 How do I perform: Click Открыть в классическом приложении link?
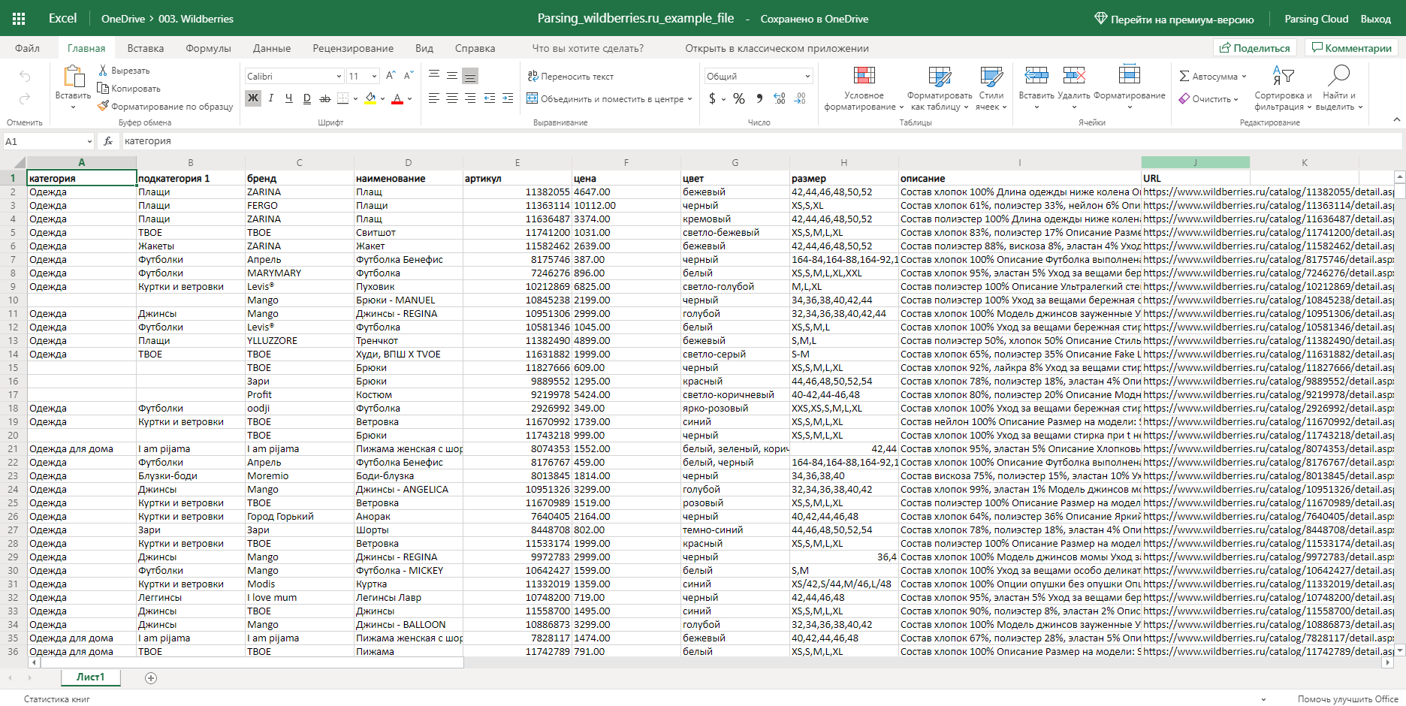click(x=777, y=48)
